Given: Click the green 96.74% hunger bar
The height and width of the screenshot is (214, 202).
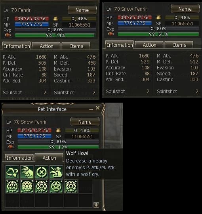Looking at the screenshot, I should point(55,35).
